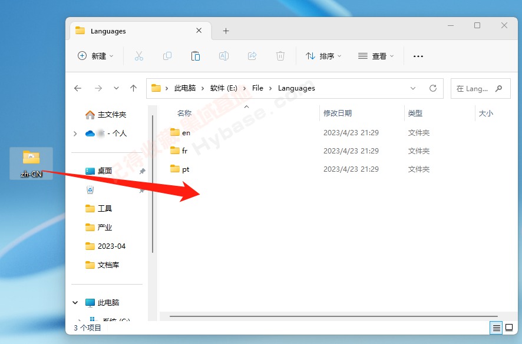Viewport: 522px width, 344px height.
Task: Open OneDrive 个人 in the sidebar
Action: point(106,133)
